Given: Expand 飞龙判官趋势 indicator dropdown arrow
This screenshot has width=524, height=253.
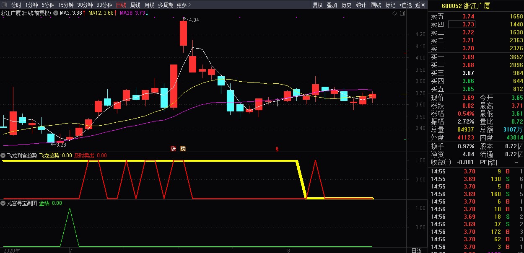Looking at the screenshot, I should 3,155.
